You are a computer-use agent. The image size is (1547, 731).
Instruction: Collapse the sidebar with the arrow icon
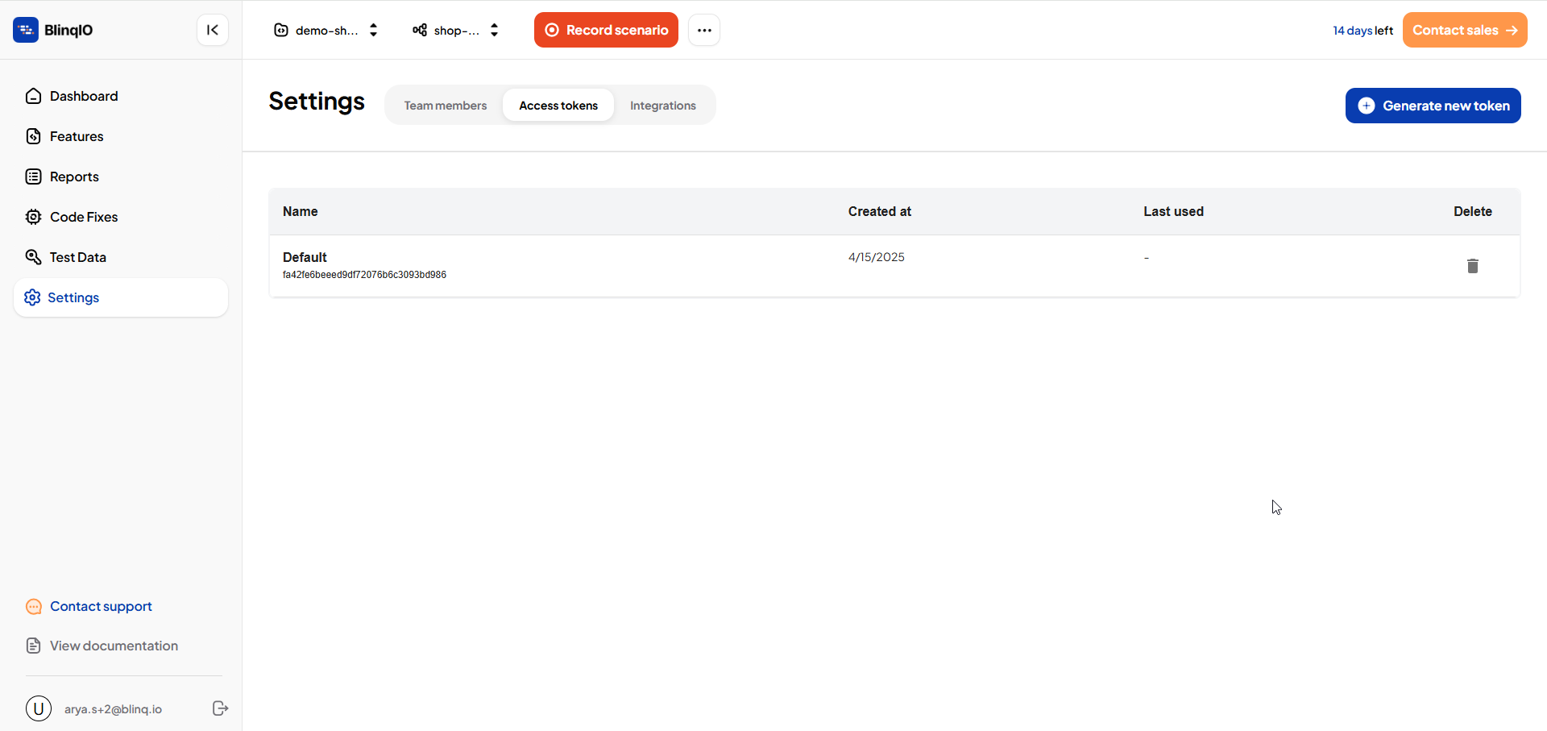(x=213, y=30)
